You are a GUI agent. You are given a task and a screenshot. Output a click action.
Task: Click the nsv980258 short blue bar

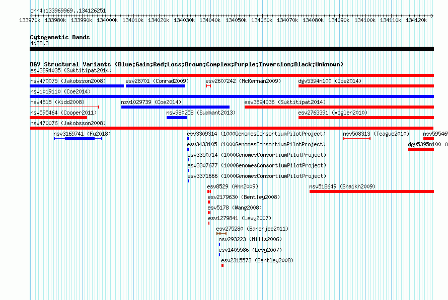pos(177,118)
